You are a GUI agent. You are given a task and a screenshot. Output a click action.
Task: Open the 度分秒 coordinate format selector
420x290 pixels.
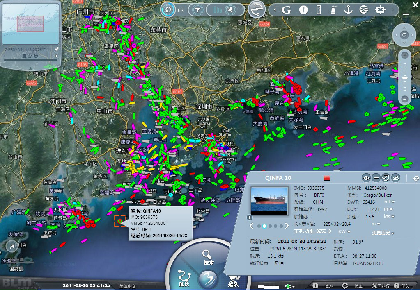pyautogui.click(x=30, y=56)
